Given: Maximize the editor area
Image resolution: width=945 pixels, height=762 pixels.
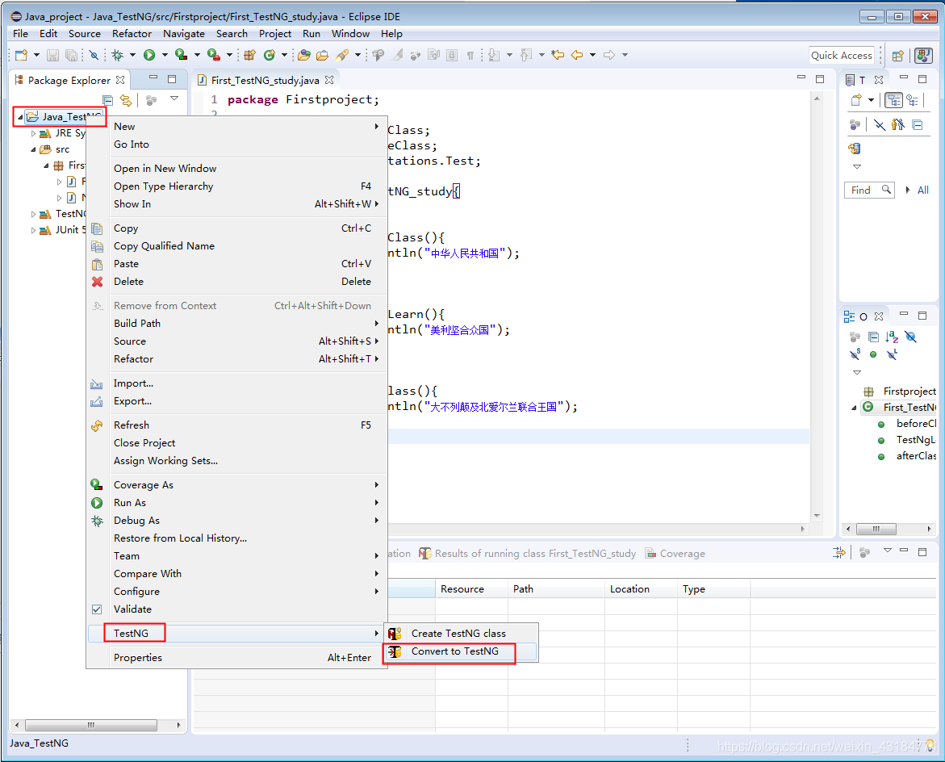Looking at the screenshot, I should pyautogui.click(x=820, y=79).
